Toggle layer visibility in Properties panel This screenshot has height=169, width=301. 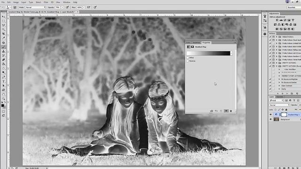pos(226,111)
